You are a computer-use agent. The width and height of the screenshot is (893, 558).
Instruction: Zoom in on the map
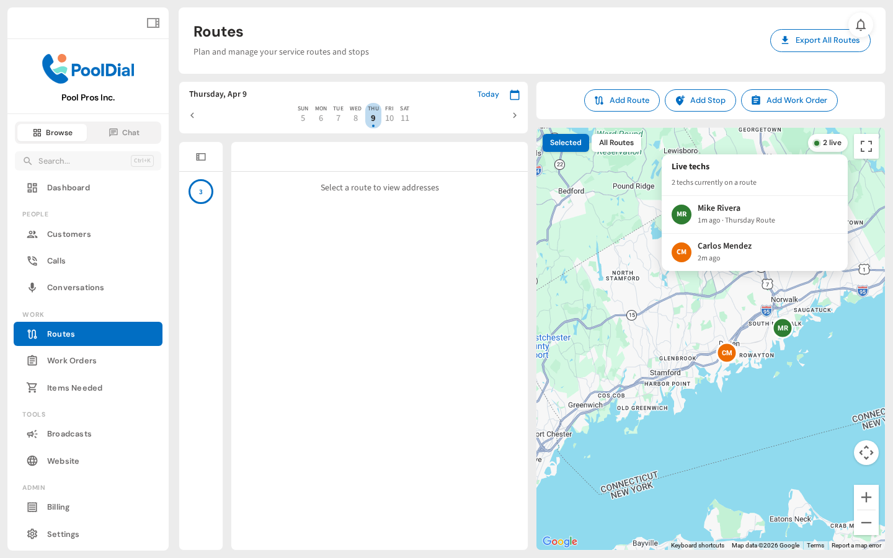pyautogui.click(x=866, y=497)
